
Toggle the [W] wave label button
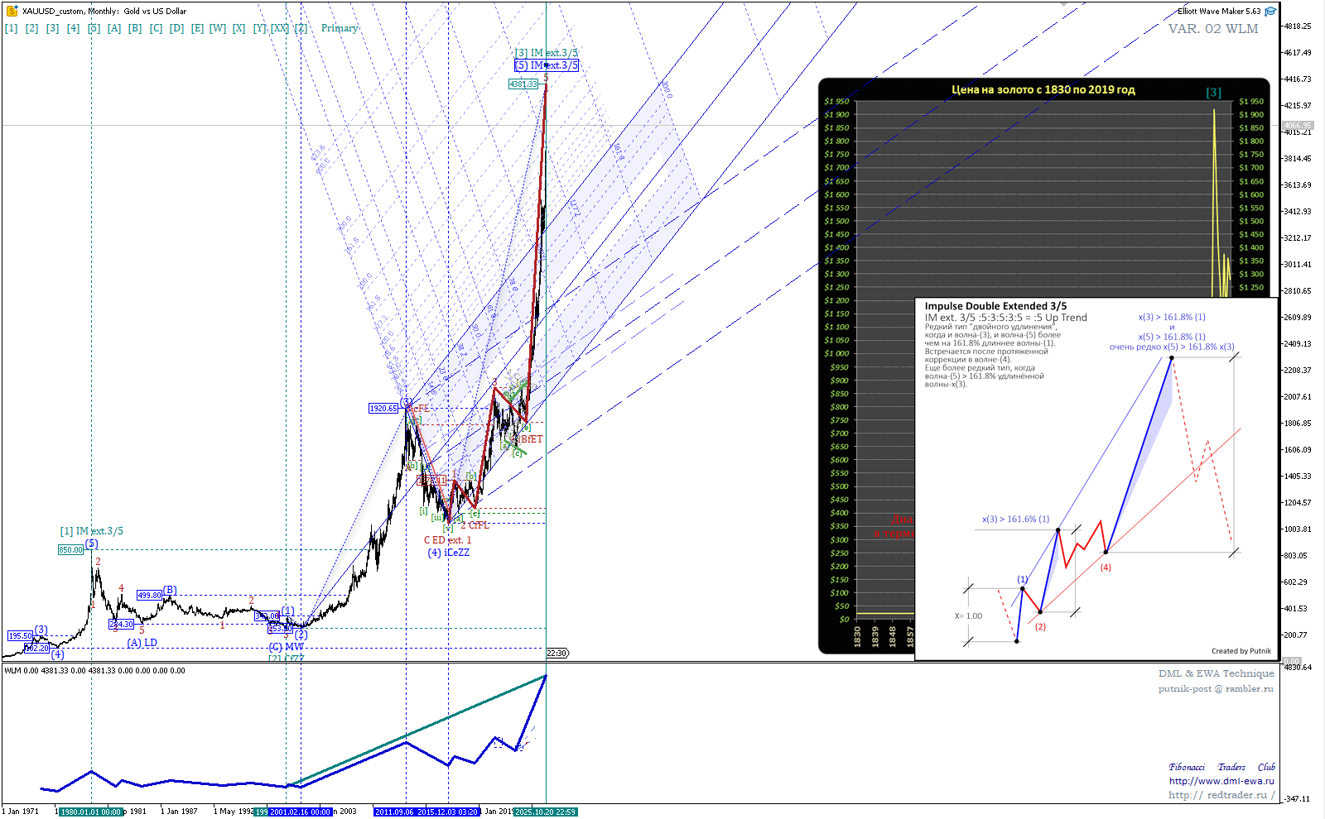pos(218,28)
